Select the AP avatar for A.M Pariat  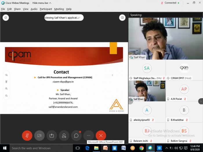click(x=184, y=89)
